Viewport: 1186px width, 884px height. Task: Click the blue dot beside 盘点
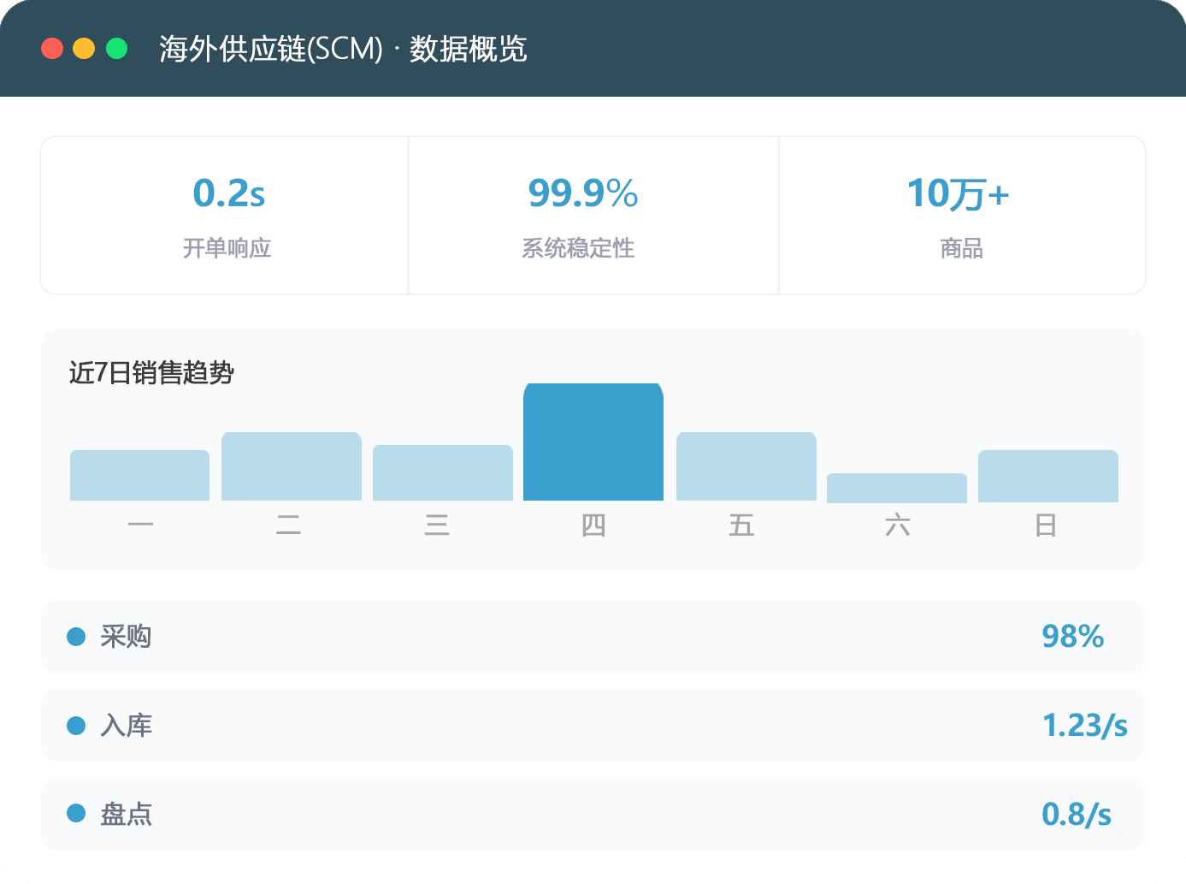(x=76, y=814)
